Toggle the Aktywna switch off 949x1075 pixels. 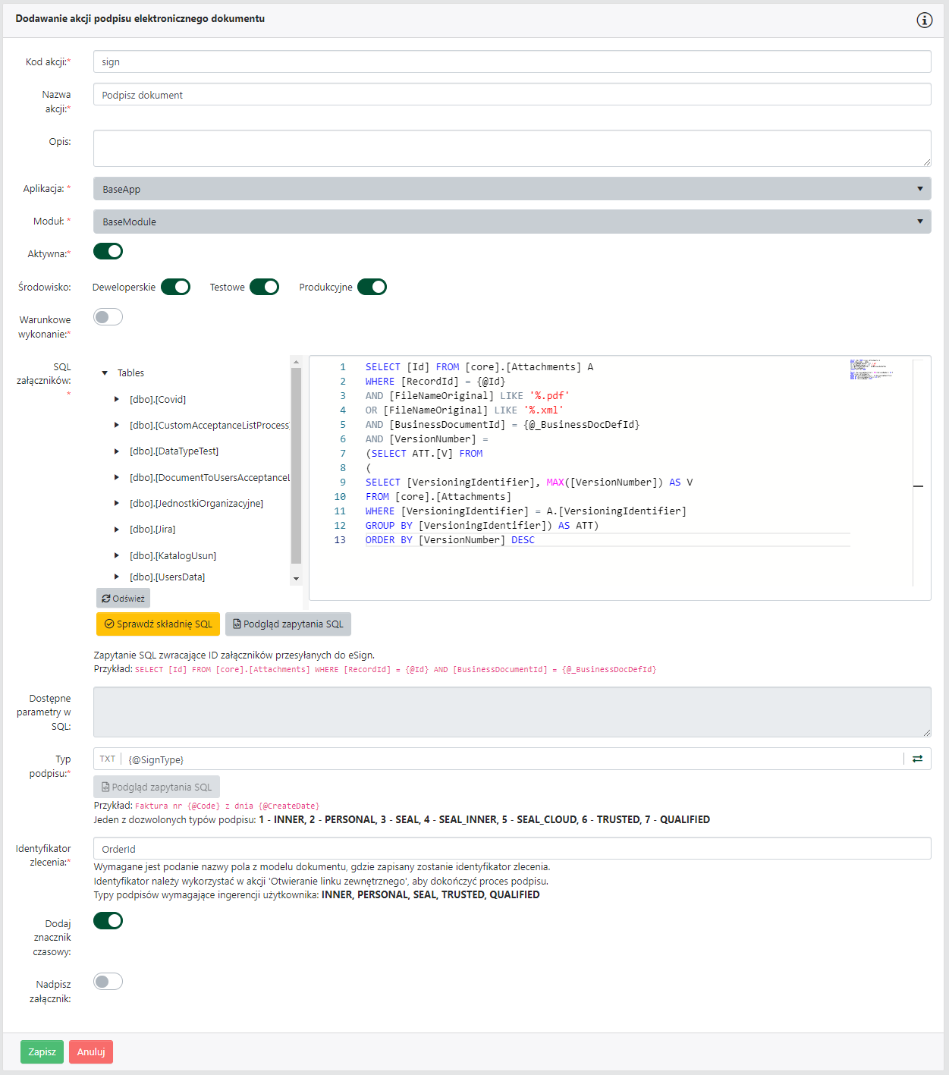pos(108,251)
